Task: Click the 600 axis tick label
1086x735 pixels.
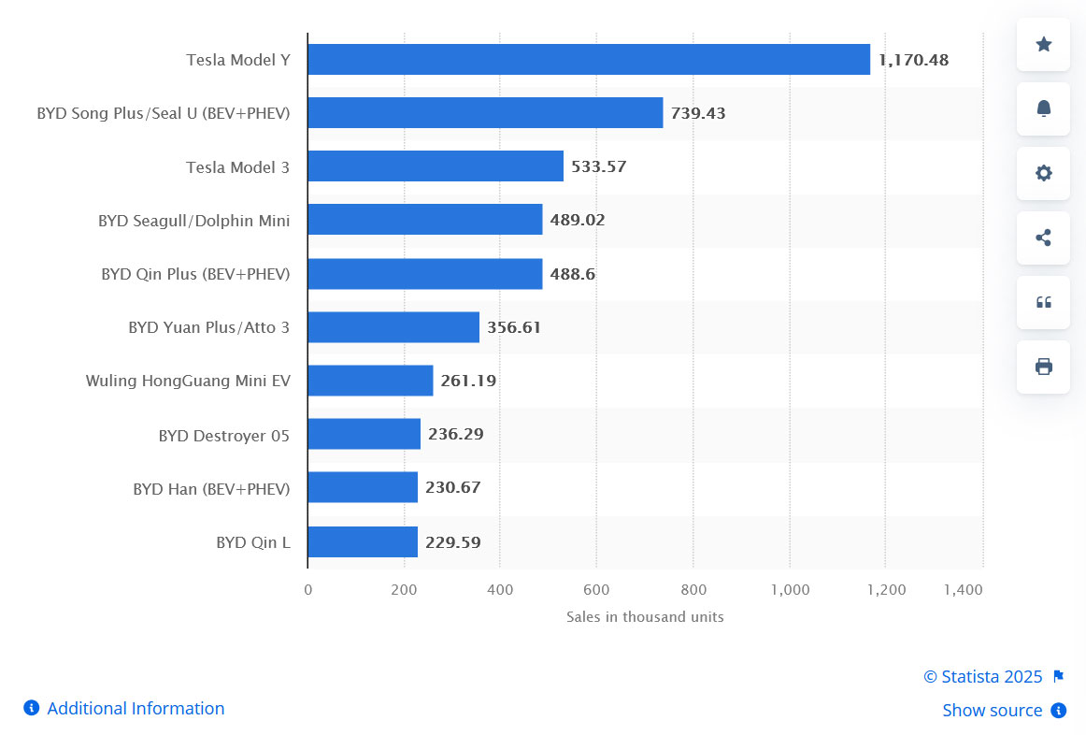Action: coord(596,590)
